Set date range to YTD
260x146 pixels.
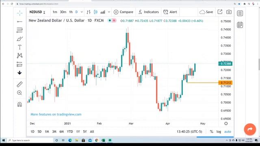point(70,131)
